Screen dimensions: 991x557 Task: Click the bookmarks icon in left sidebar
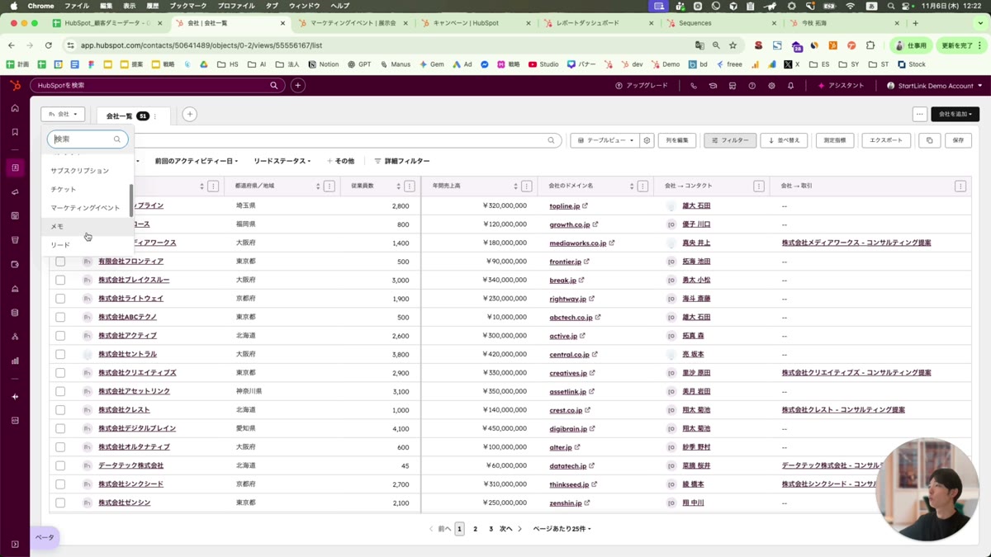click(15, 132)
